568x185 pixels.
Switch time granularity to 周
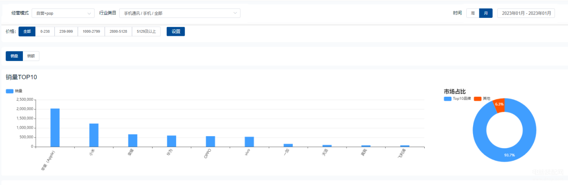(x=473, y=13)
